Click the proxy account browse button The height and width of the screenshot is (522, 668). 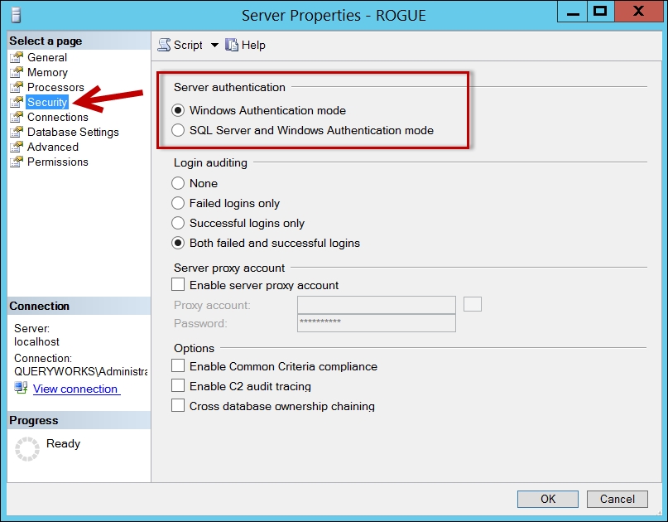473,305
